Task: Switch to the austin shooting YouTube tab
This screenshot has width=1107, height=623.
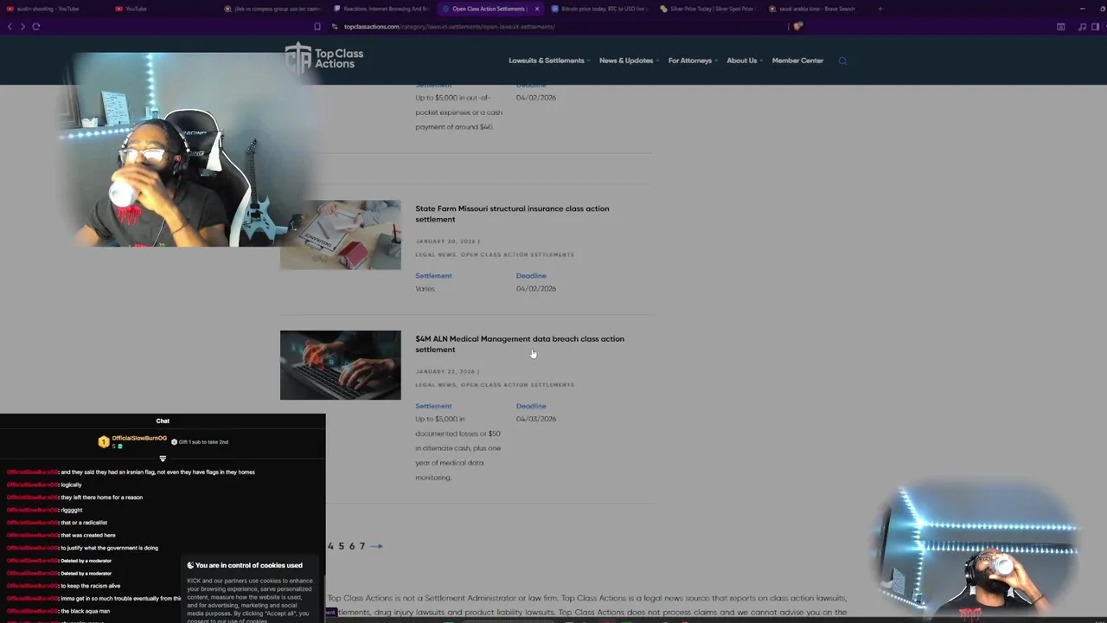Action: (48, 9)
